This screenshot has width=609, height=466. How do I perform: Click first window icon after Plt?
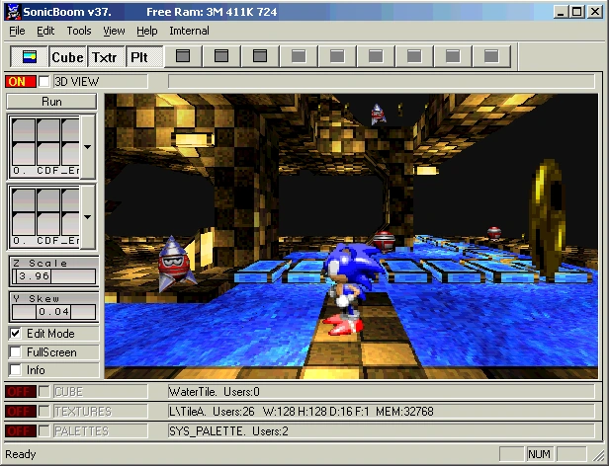coord(183,56)
